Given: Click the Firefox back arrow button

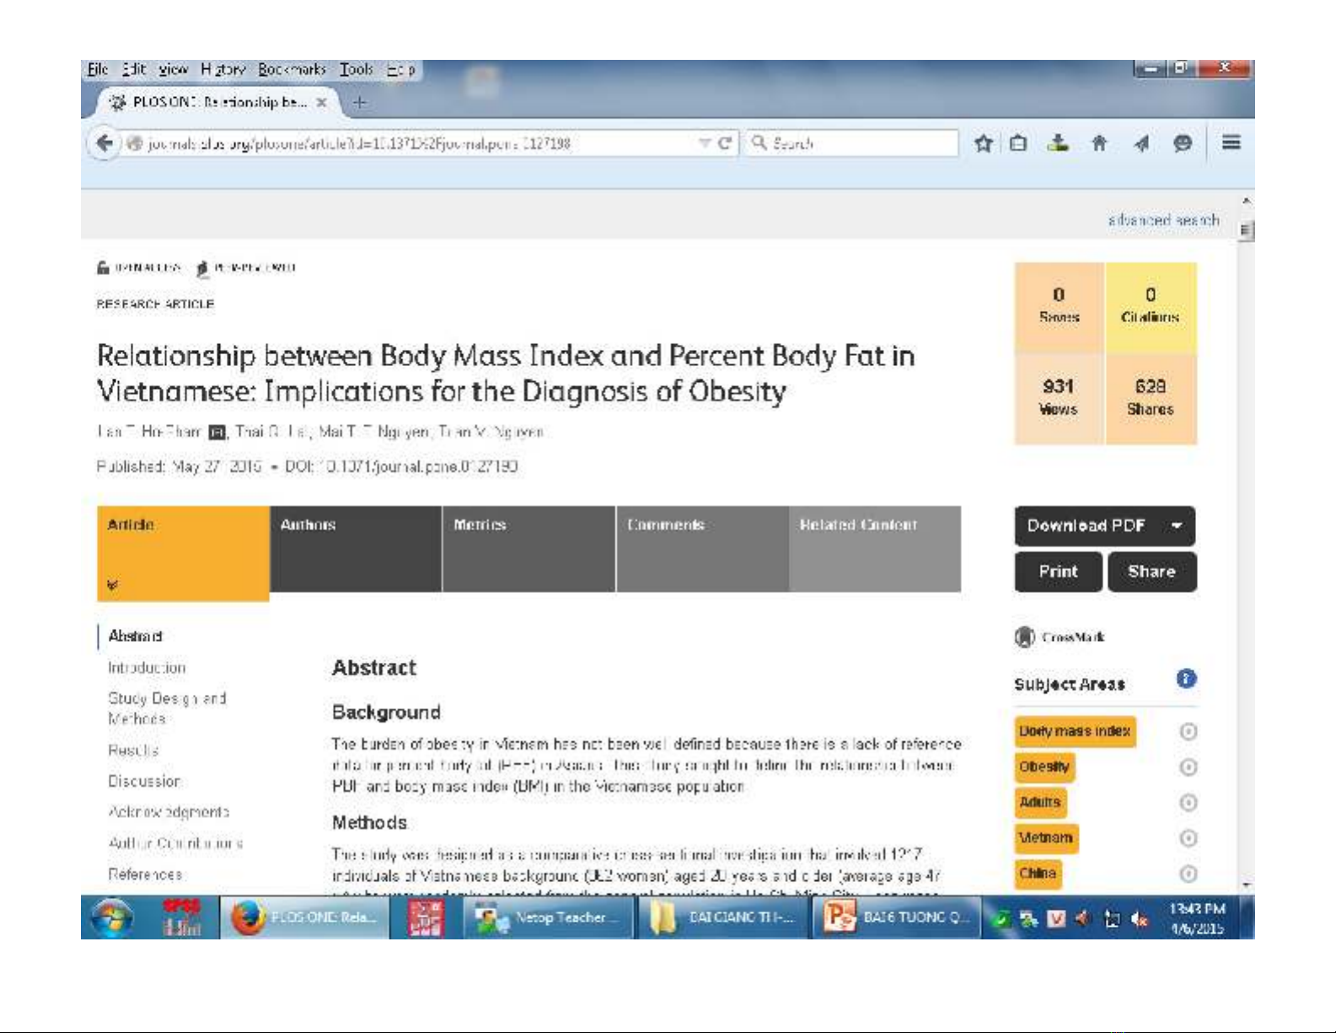Looking at the screenshot, I should (x=105, y=143).
